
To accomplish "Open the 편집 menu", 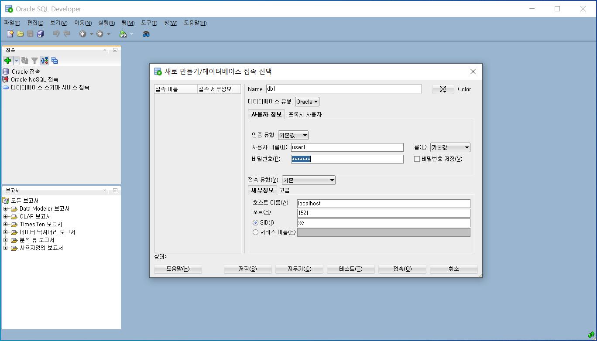I will (x=35, y=23).
